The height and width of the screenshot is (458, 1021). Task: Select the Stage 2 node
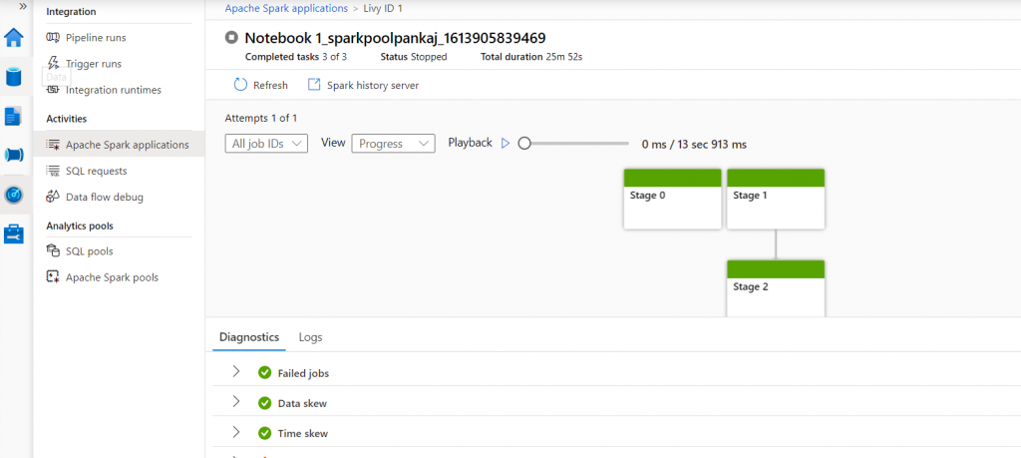[776, 288]
